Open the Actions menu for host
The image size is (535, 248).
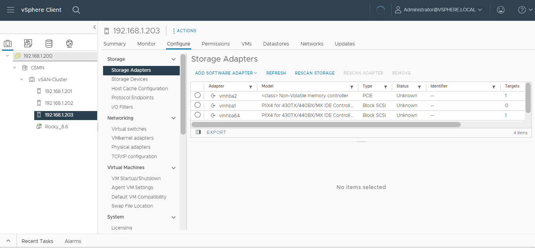point(184,31)
